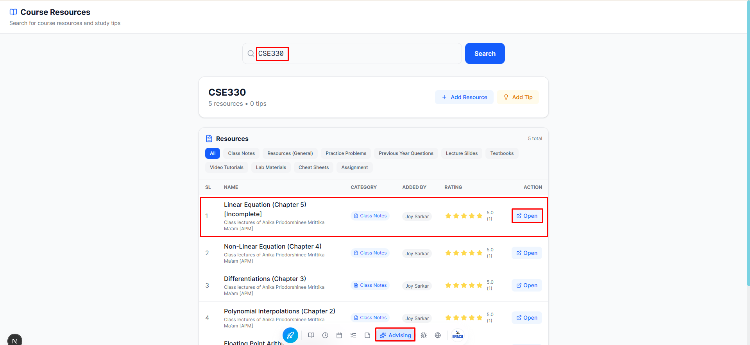Screen dimensions: 750x345
Task: Click Joy Sarkar in Differentiations row
Action: click(x=417, y=286)
